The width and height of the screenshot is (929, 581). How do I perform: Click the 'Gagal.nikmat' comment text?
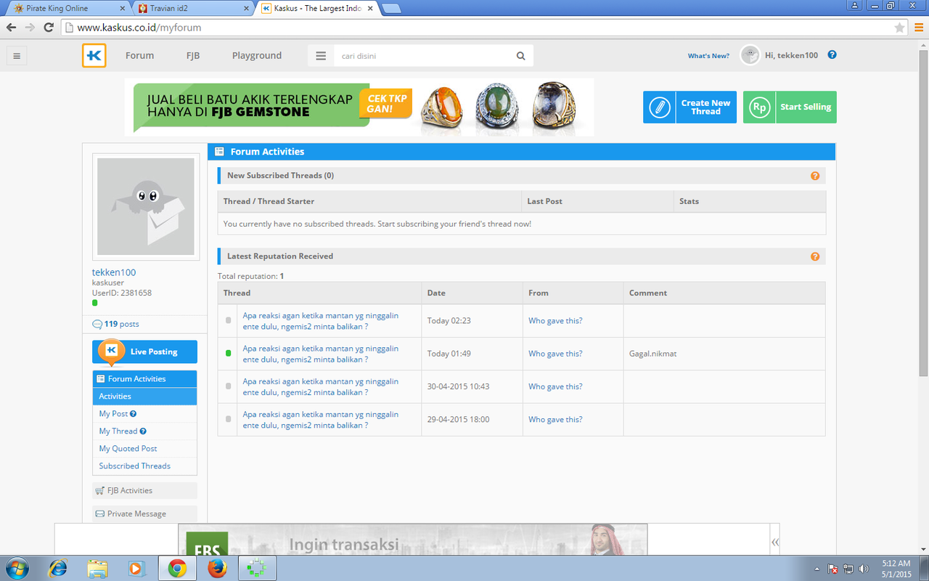(653, 354)
